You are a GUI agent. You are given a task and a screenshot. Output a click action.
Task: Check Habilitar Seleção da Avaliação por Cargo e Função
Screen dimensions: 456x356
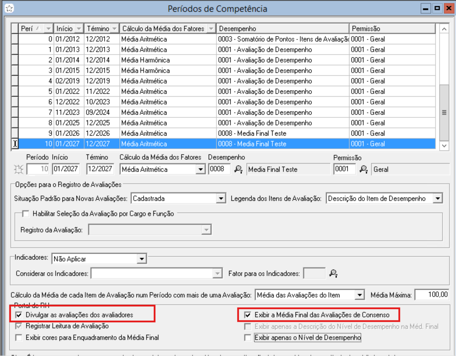point(26,213)
